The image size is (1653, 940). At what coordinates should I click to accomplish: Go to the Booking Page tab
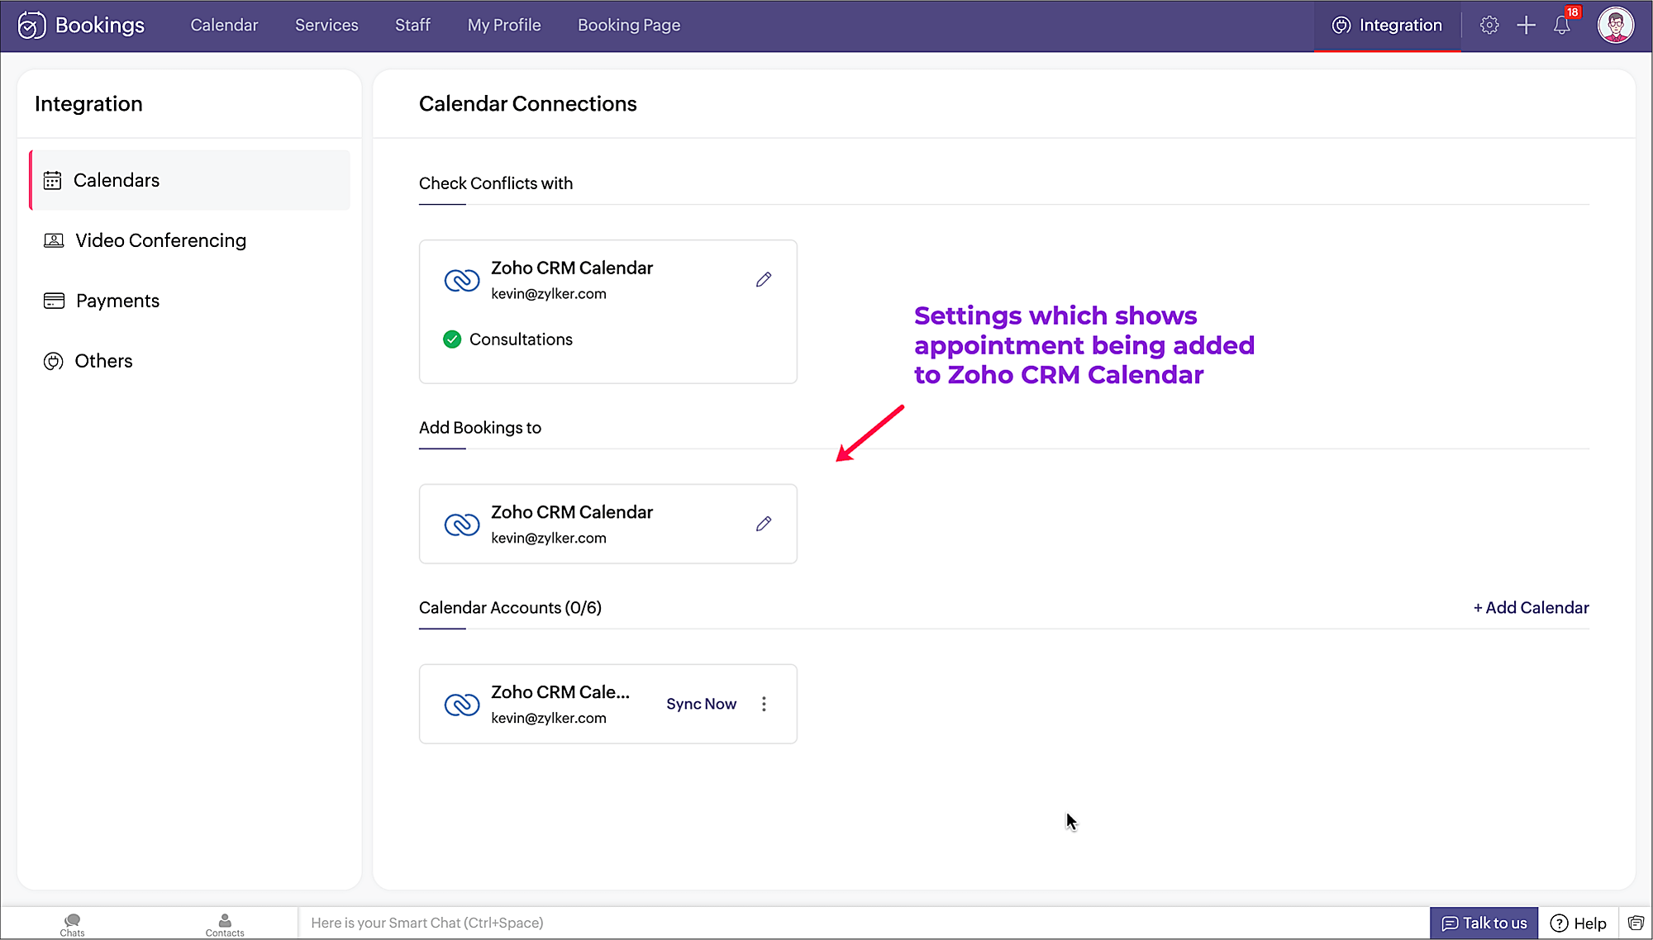point(629,26)
